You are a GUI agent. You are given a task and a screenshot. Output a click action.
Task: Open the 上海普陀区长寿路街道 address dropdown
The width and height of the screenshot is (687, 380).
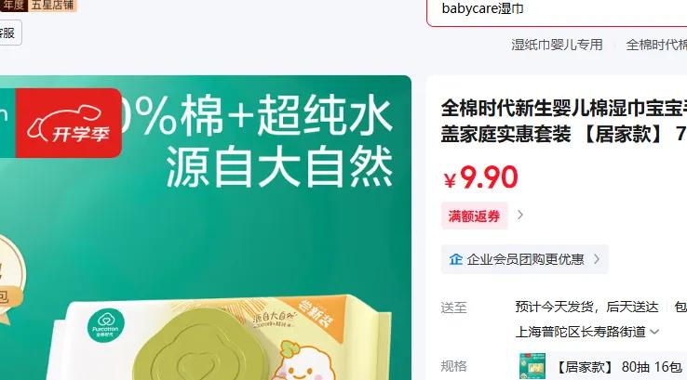(x=587, y=332)
